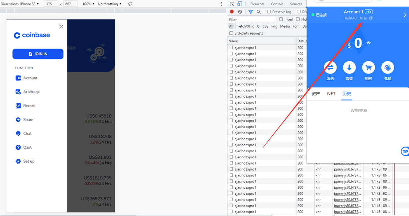Copy the wallet address 0xfA48...363e
This screenshot has height=216, width=409.
371,18
